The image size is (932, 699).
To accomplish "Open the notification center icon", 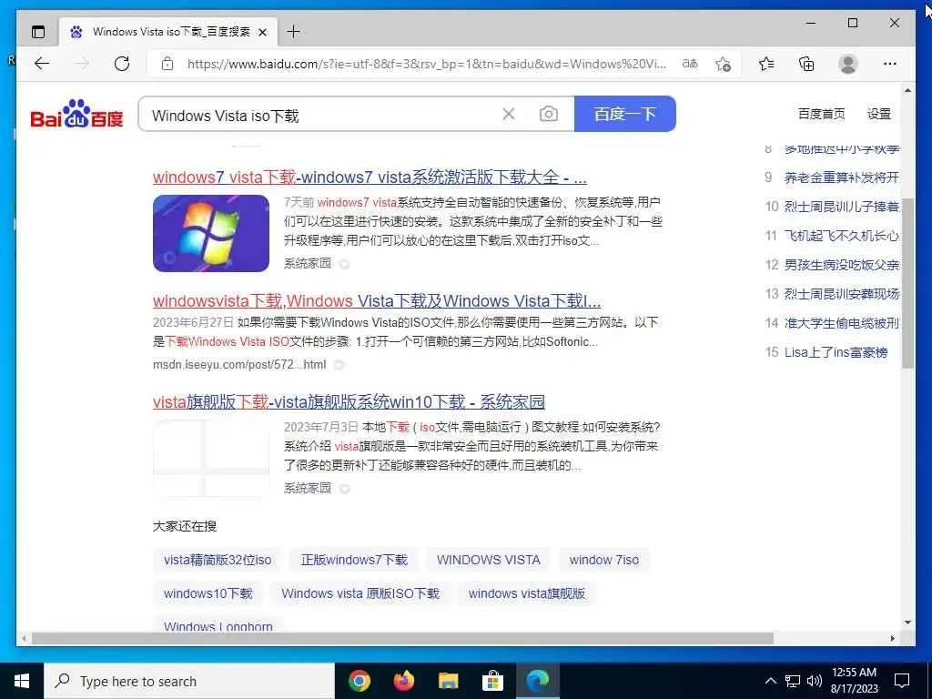I will point(902,681).
